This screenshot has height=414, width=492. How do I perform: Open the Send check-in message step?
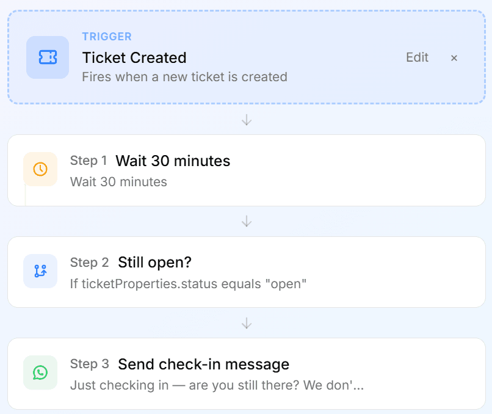tap(247, 374)
